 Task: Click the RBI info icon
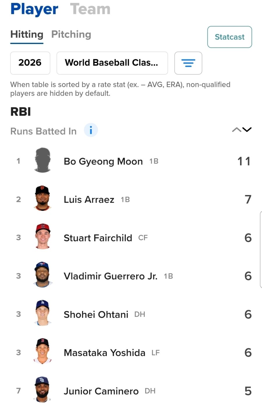[x=91, y=130]
